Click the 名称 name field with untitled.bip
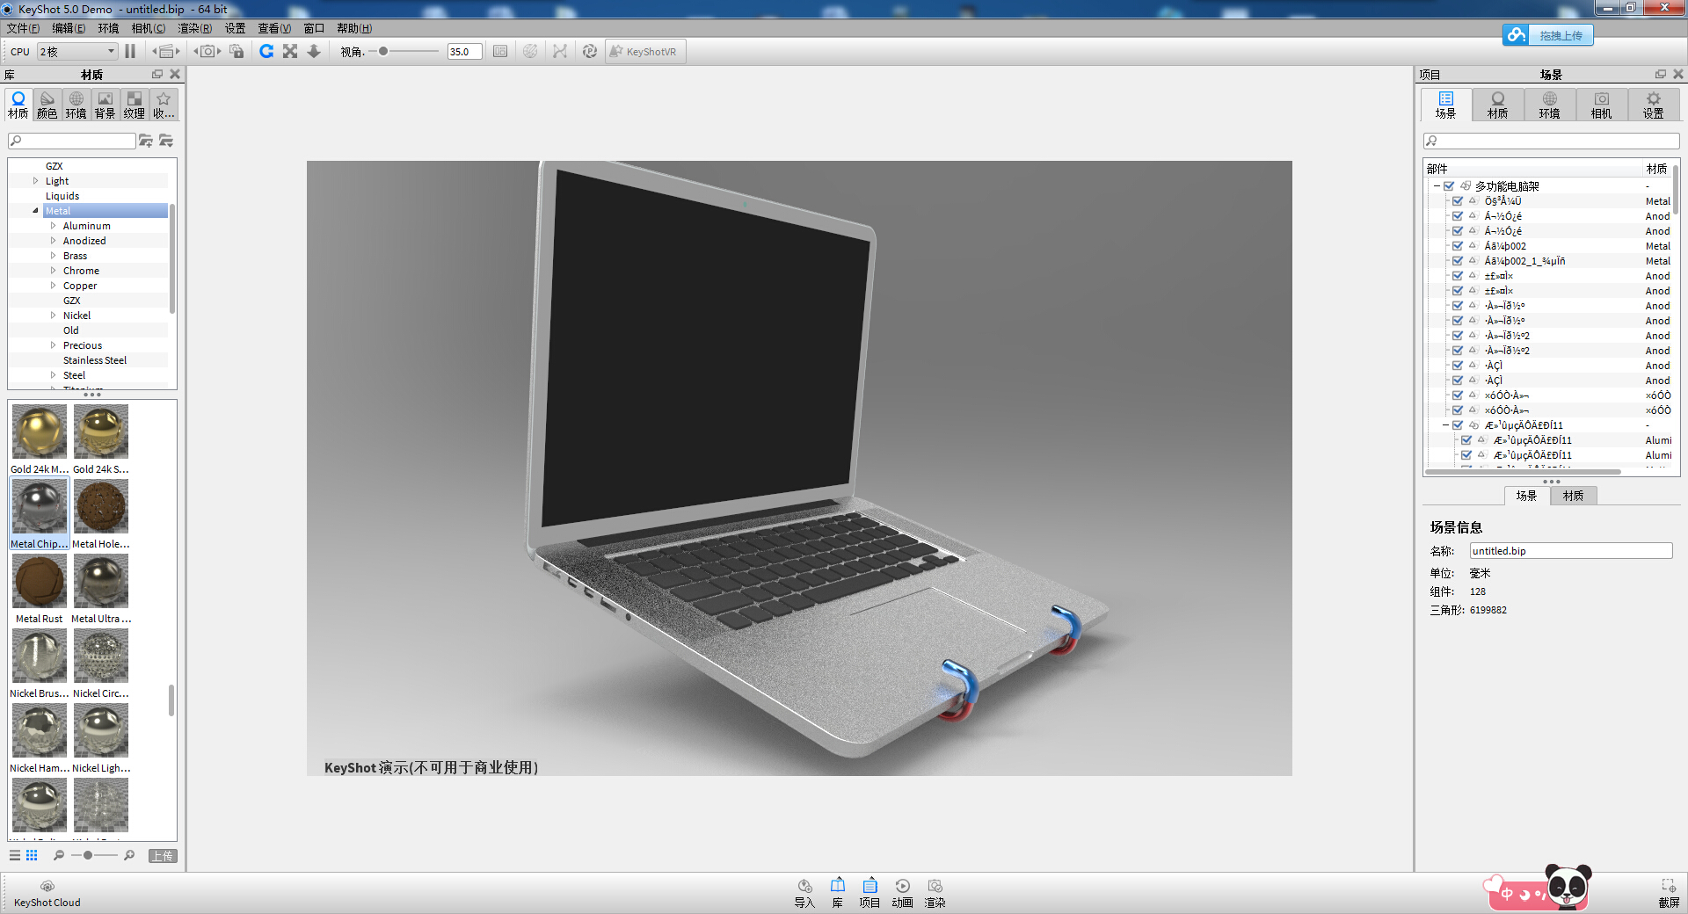The image size is (1688, 914). (1571, 551)
